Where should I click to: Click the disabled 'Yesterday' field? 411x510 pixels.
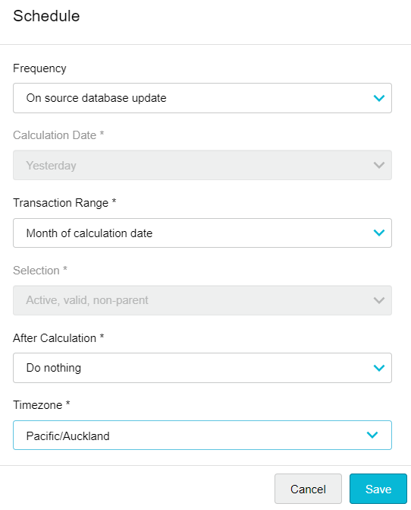point(202,165)
